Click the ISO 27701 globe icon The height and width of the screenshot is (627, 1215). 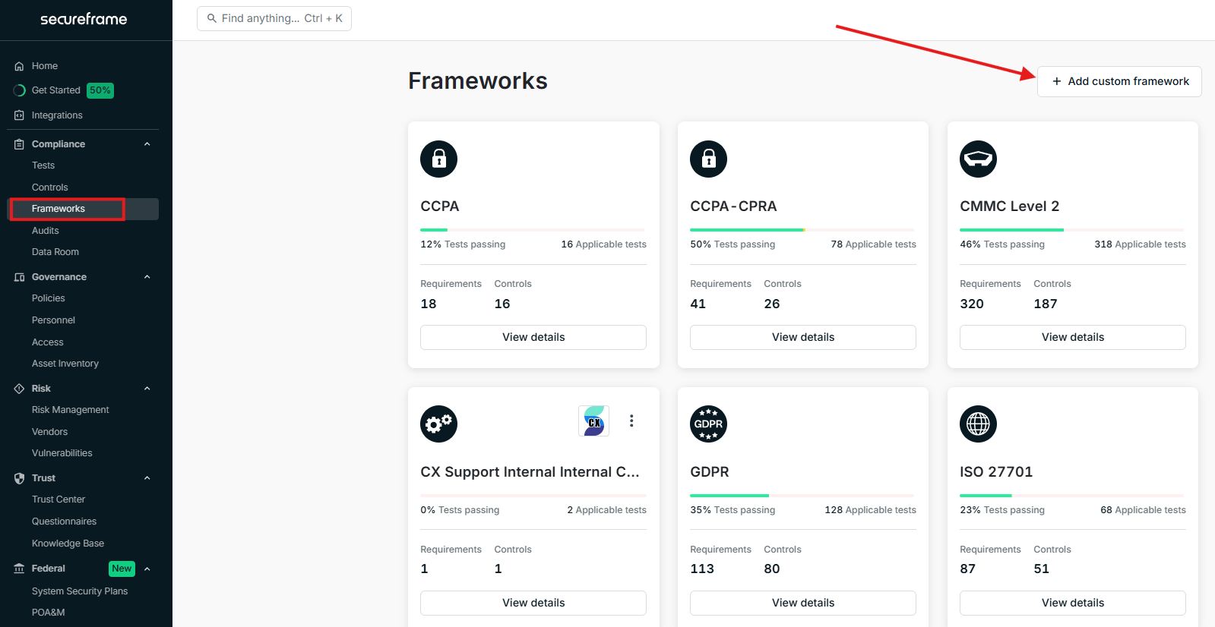tap(979, 424)
